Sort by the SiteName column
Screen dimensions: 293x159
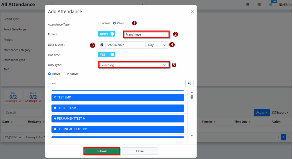tap(43, 122)
